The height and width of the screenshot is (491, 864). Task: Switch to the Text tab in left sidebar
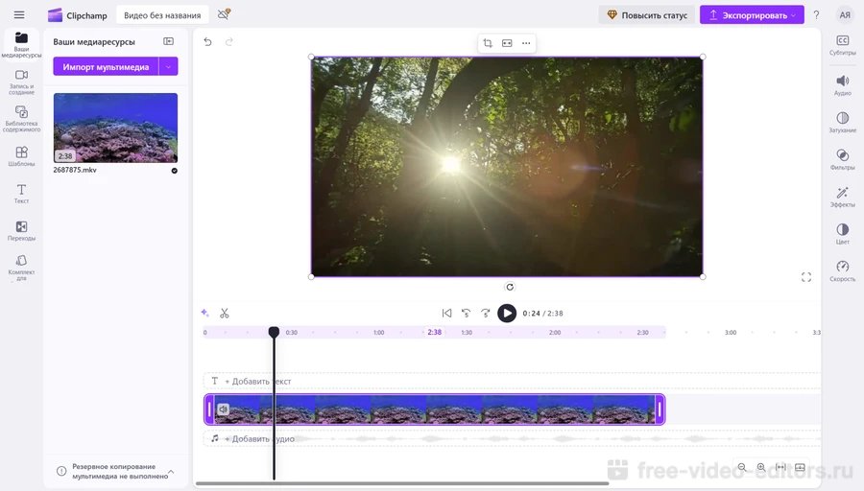tap(21, 193)
